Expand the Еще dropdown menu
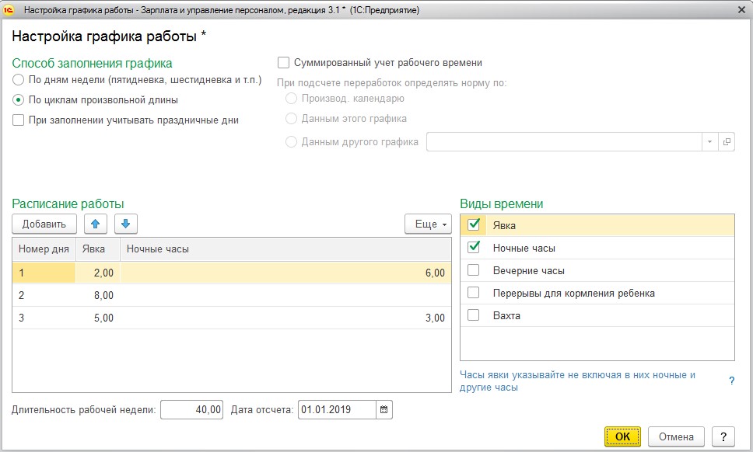The image size is (753, 452). (428, 224)
